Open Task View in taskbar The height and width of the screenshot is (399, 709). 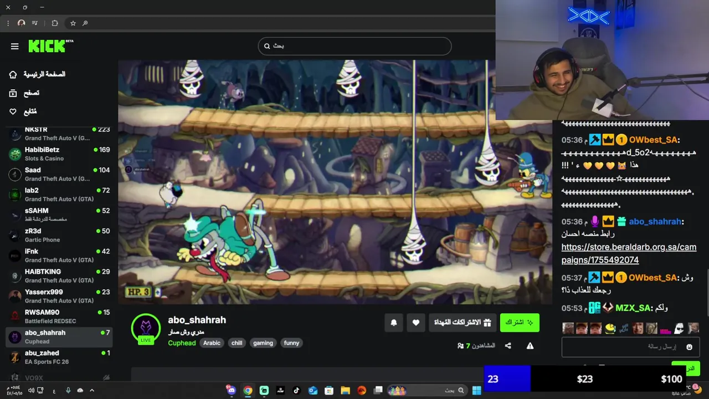point(378,391)
